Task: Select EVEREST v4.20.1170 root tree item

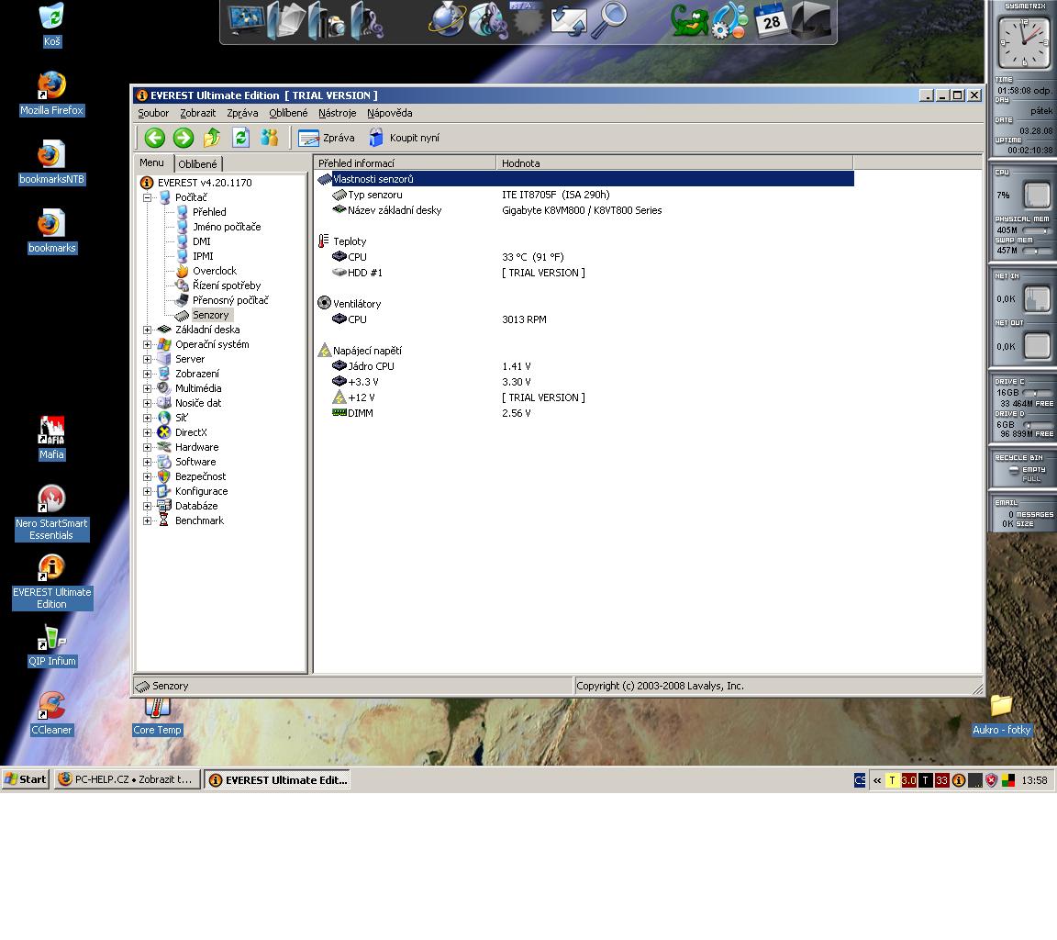Action: [x=205, y=183]
